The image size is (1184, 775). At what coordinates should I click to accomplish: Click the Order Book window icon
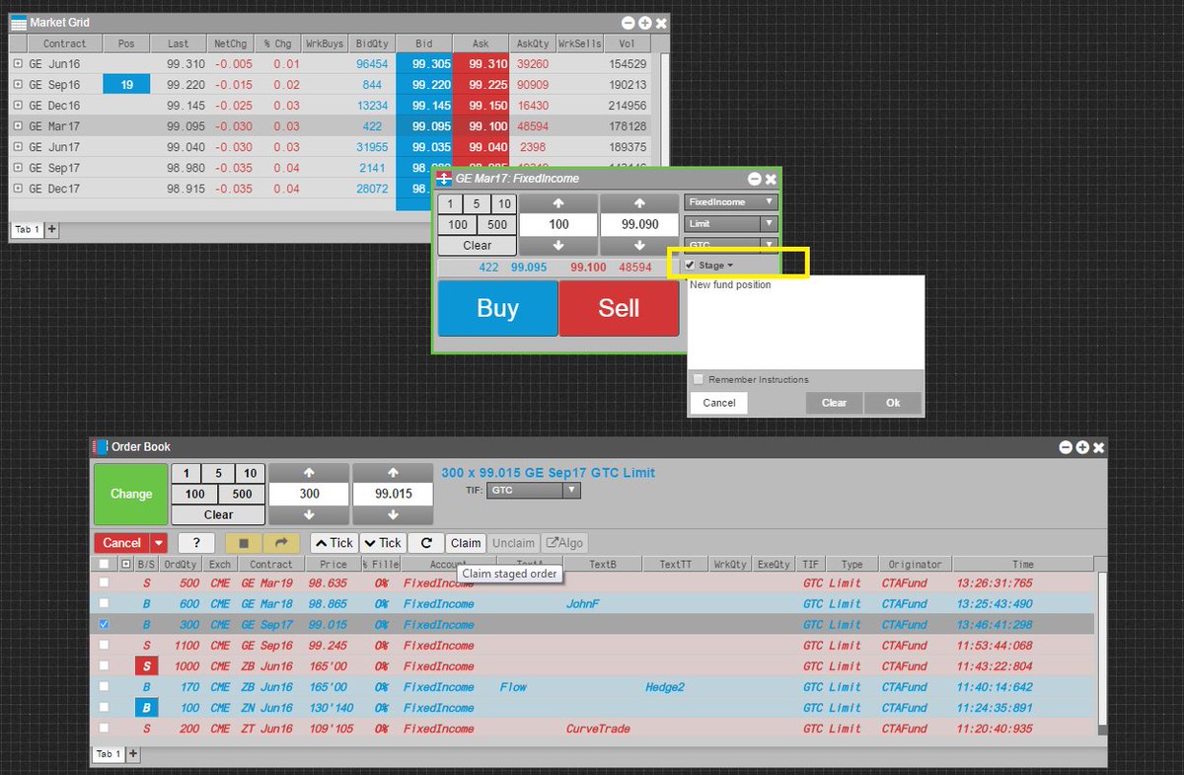tap(100, 447)
